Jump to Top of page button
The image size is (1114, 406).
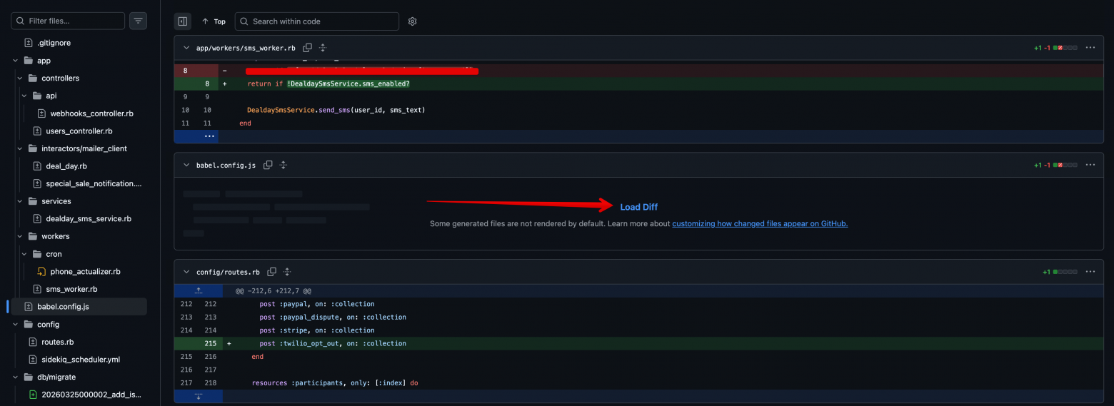[x=214, y=21]
